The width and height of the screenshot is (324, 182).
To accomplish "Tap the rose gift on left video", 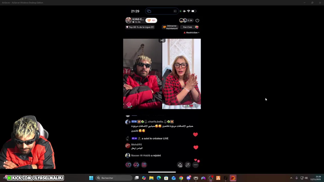I will (x=129, y=105).
